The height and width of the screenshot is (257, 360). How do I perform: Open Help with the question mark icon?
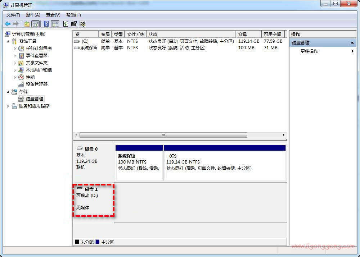[x=46, y=24]
